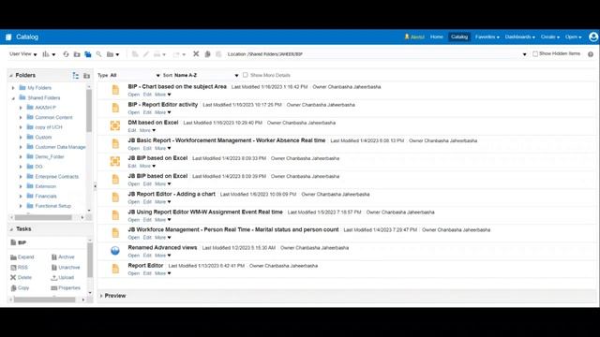Image resolution: width=600 pixels, height=337 pixels.
Task: Open the user profile avatar menu
Action: pos(593,37)
